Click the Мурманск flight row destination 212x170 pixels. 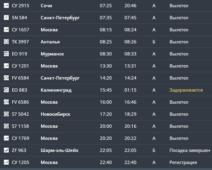[52, 54]
